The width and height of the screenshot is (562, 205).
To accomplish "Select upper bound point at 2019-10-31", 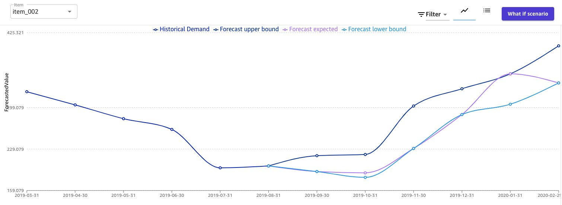I will click(x=365, y=154).
